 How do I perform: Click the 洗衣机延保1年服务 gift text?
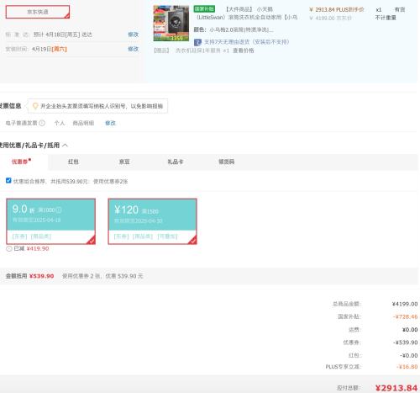point(202,50)
